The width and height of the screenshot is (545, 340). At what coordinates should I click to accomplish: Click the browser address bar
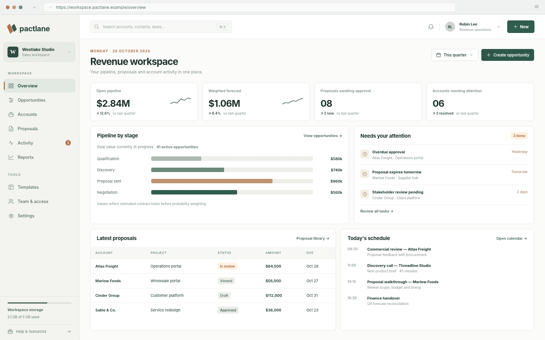point(250,7)
